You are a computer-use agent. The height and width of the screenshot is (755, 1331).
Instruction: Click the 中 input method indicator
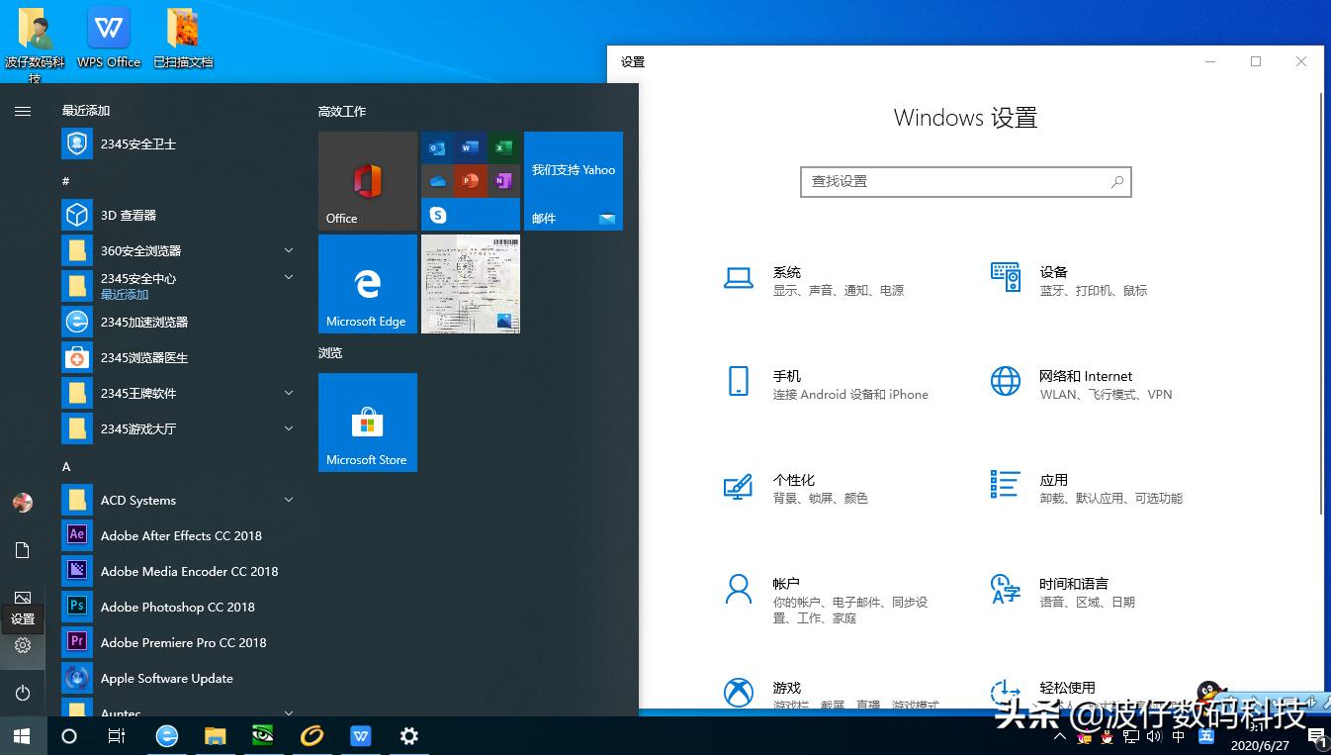[x=1178, y=736]
